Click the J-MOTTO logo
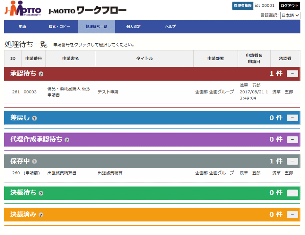Screen dimensions: 305x235 point(23,9)
